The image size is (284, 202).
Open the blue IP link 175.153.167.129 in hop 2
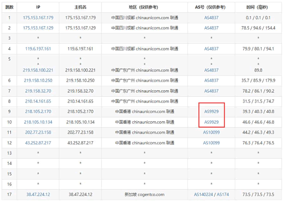click(x=38, y=28)
